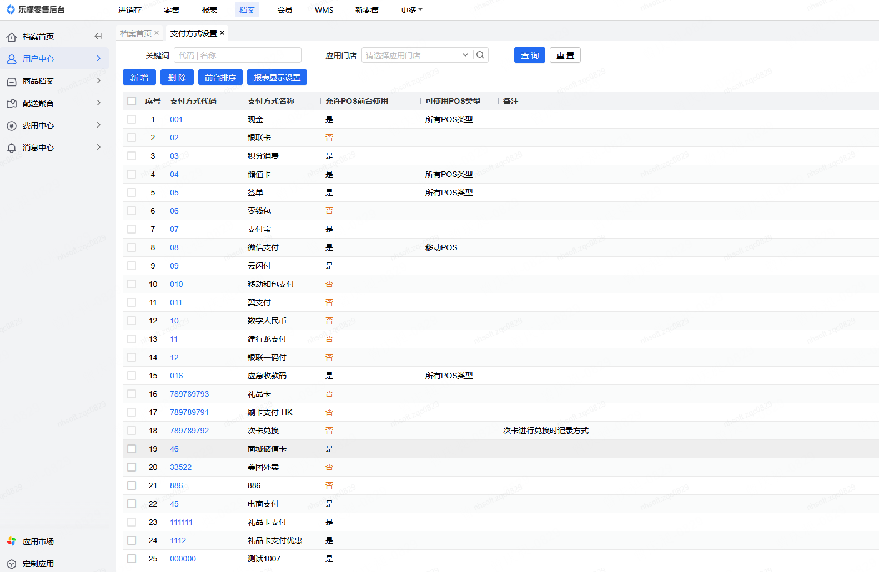The image size is (879, 572).
Task: Click the 移动和包支付 name cell
Action: (271, 284)
